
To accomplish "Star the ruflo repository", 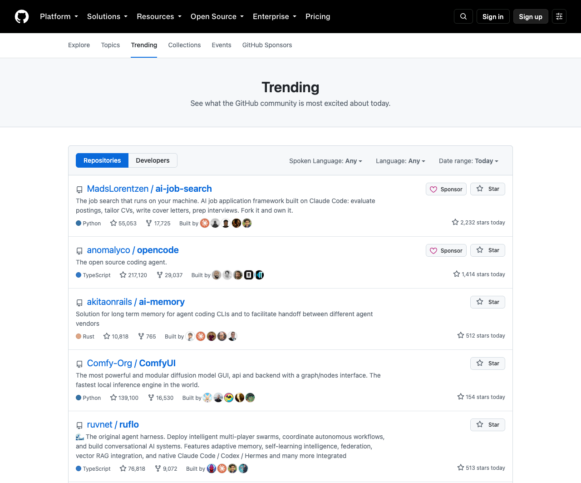I will 487,425.
